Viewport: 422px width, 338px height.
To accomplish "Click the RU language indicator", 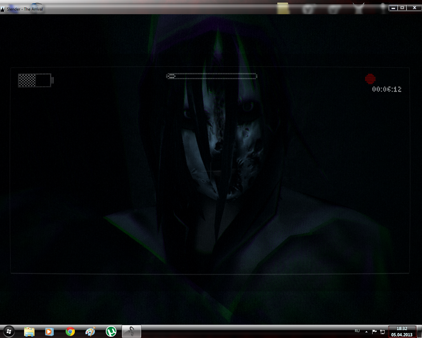I will pyautogui.click(x=357, y=331).
